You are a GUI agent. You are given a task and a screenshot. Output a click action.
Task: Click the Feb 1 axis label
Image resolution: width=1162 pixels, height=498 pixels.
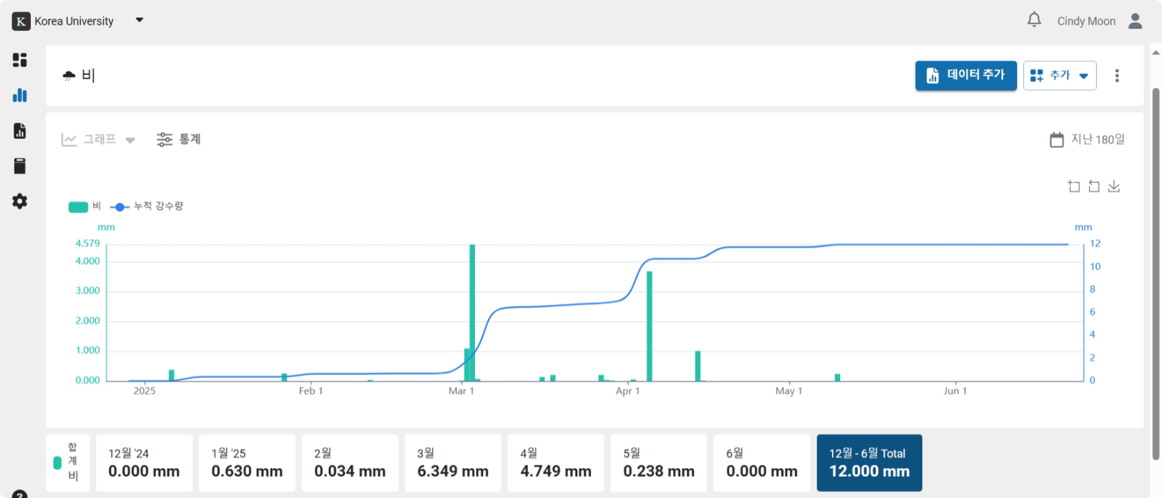pyautogui.click(x=311, y=391)
